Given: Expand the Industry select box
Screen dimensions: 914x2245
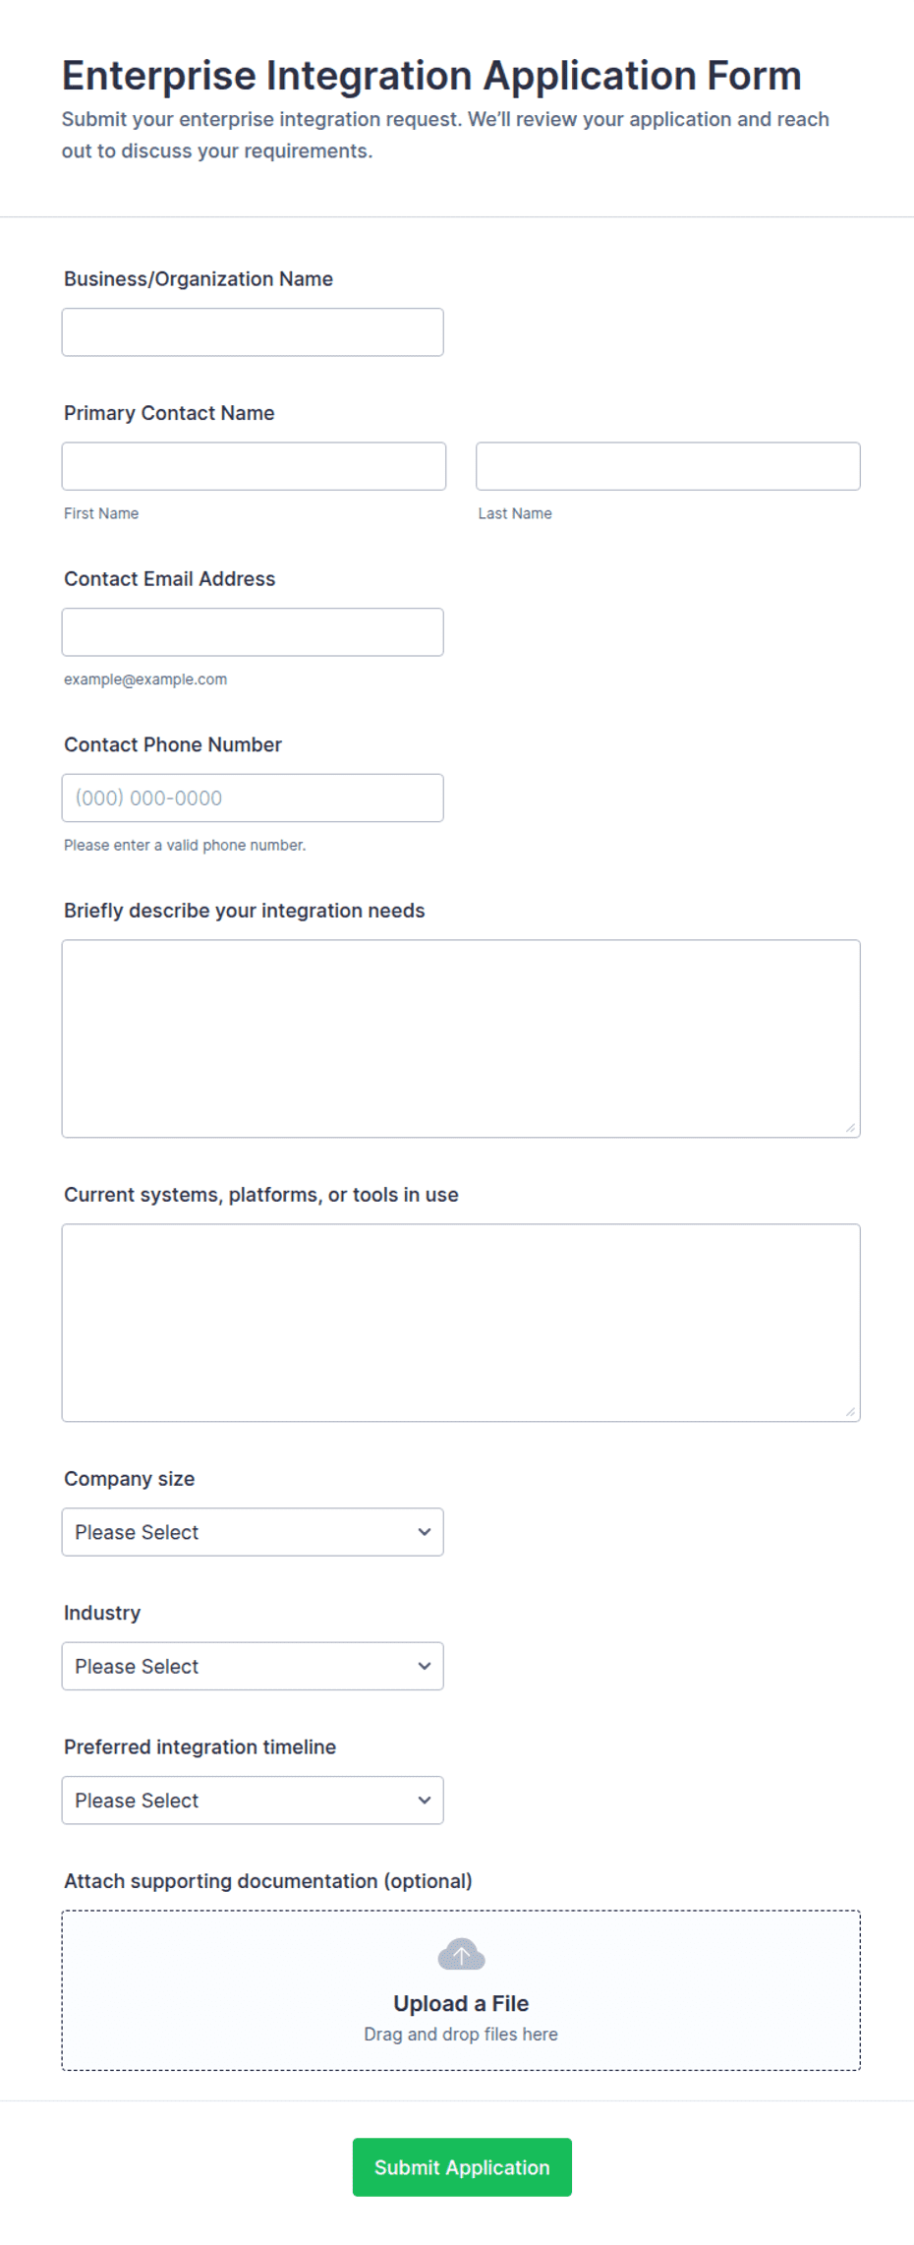Looking at the screenshot, I should click(x=253, y=1666).
